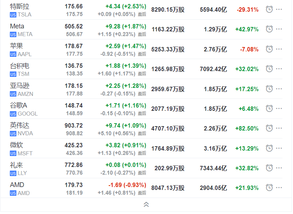Open the three-dot menu for GOOGL

click(x=280, y=109)
